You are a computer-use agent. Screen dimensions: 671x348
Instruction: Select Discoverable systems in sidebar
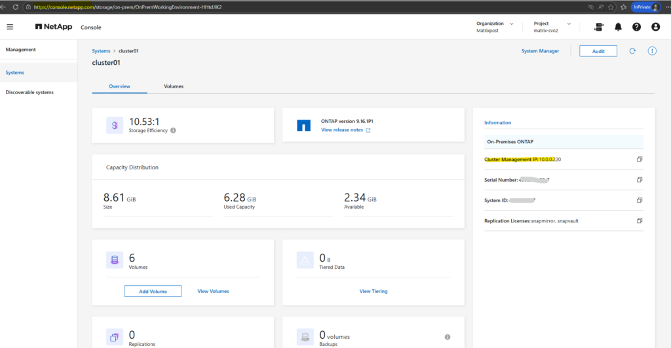29,92
